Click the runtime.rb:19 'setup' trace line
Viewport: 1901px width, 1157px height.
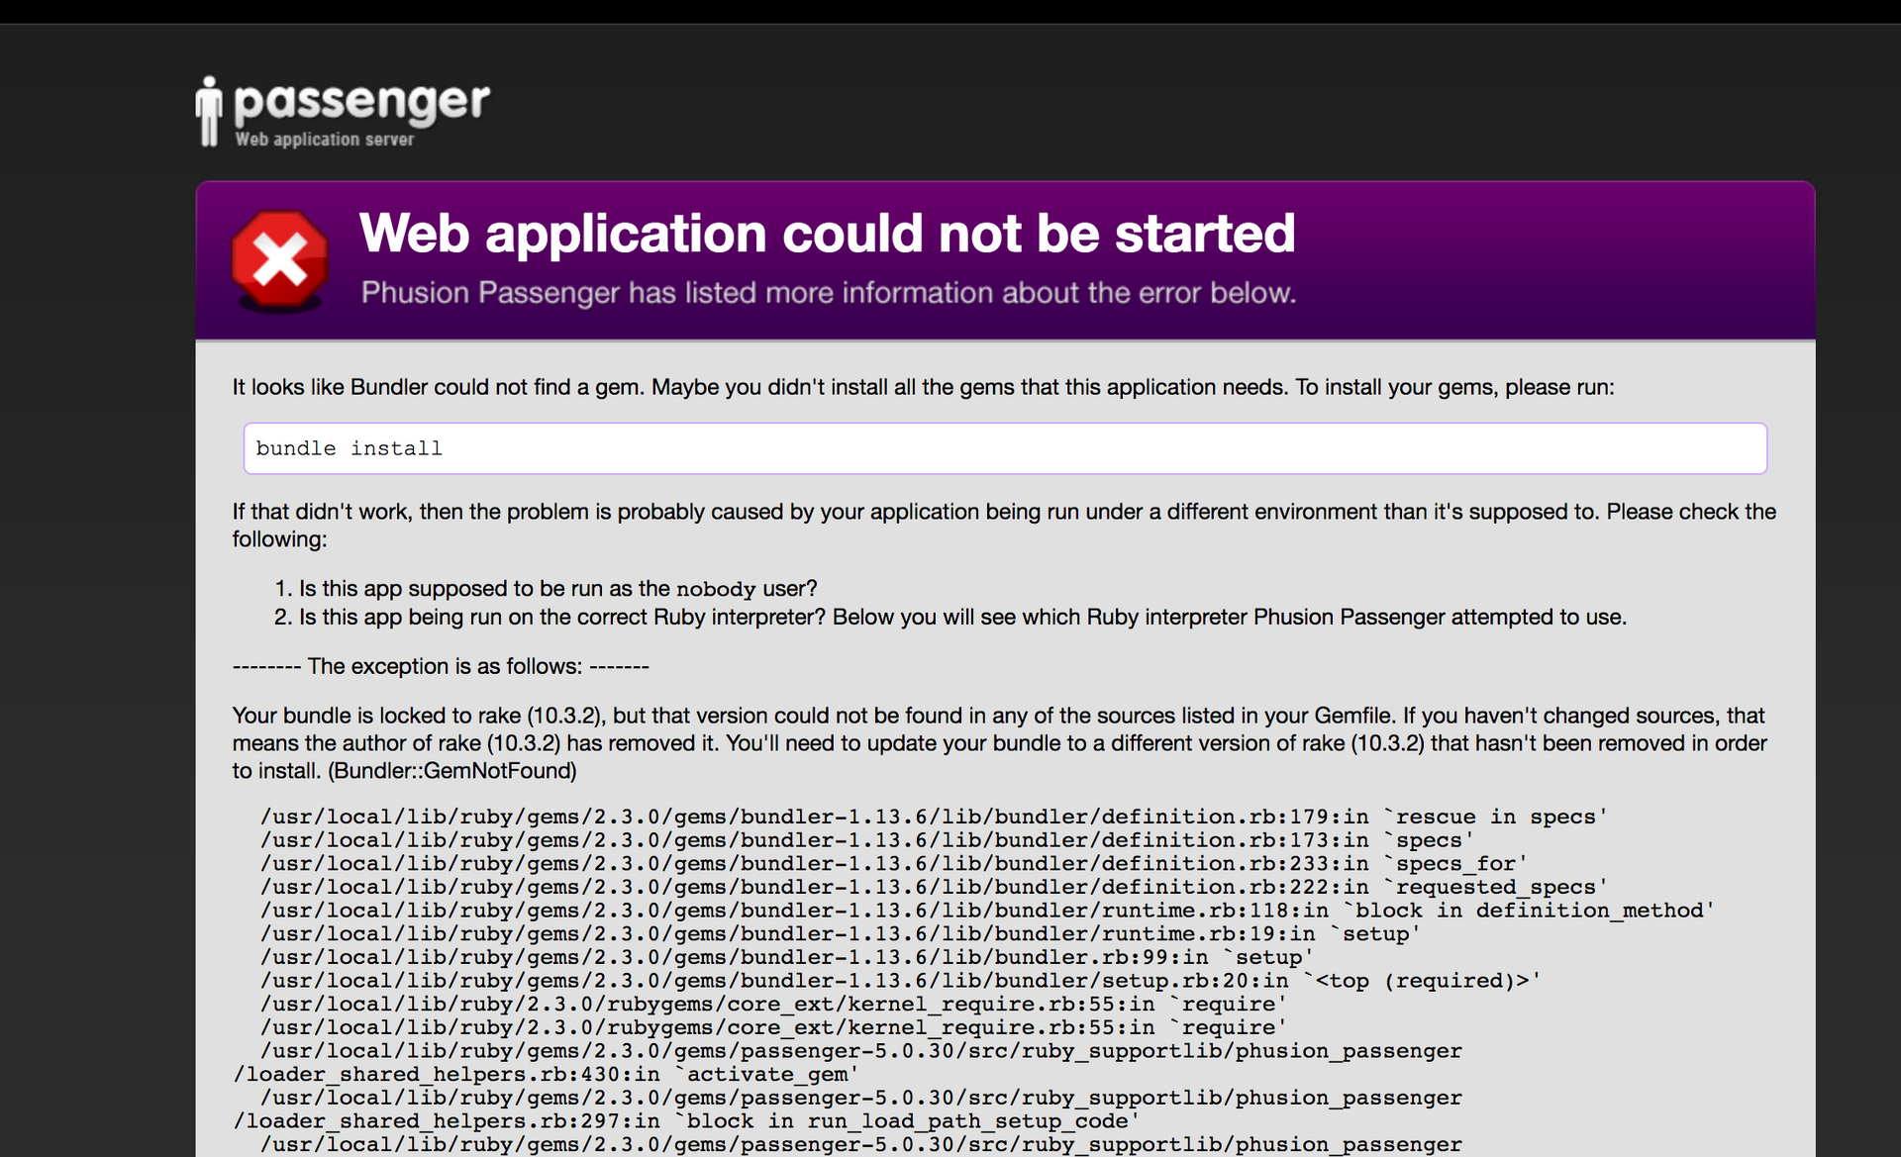[x=841, y=934]
